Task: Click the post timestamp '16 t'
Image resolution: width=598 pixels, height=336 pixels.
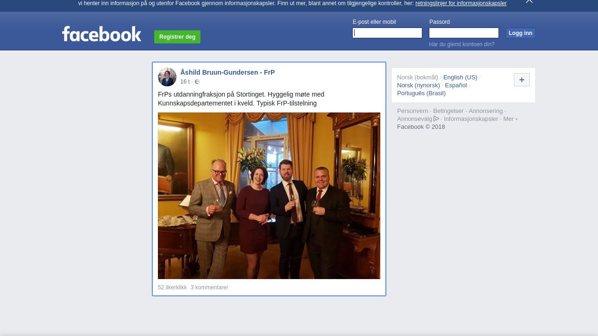Action: coord(185,82)
